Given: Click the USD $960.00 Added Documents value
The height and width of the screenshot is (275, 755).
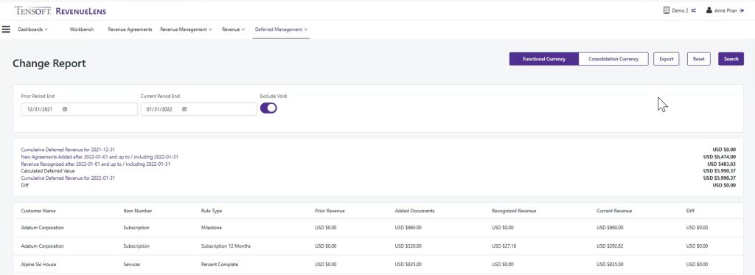Looking at the screenshot, I should point(408,228).
